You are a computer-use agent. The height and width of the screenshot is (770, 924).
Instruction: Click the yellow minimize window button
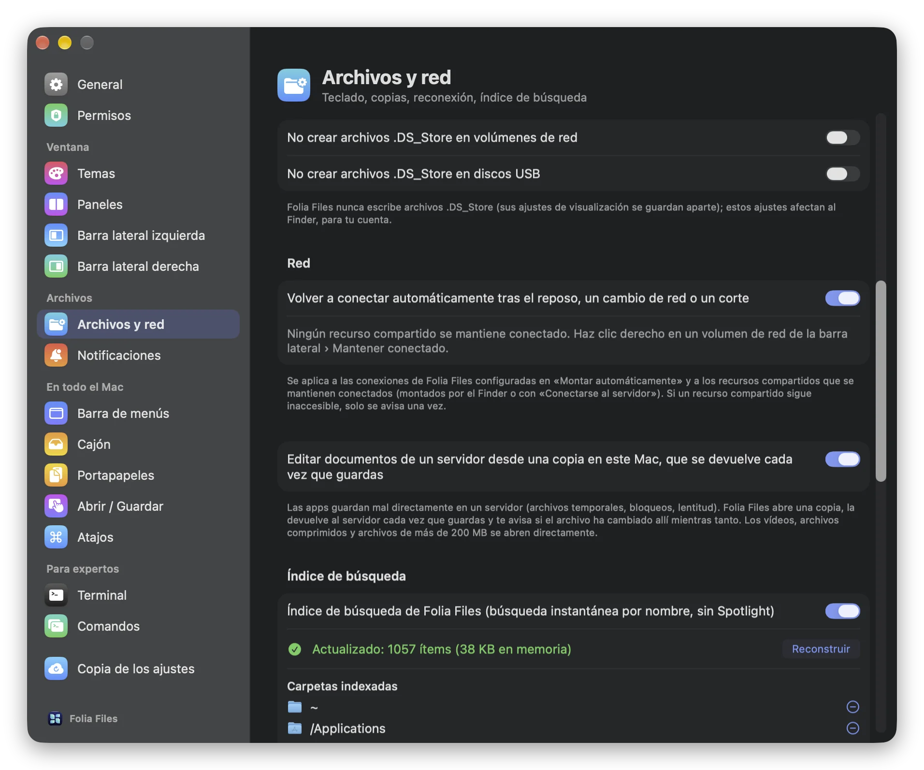click(65, 43)
